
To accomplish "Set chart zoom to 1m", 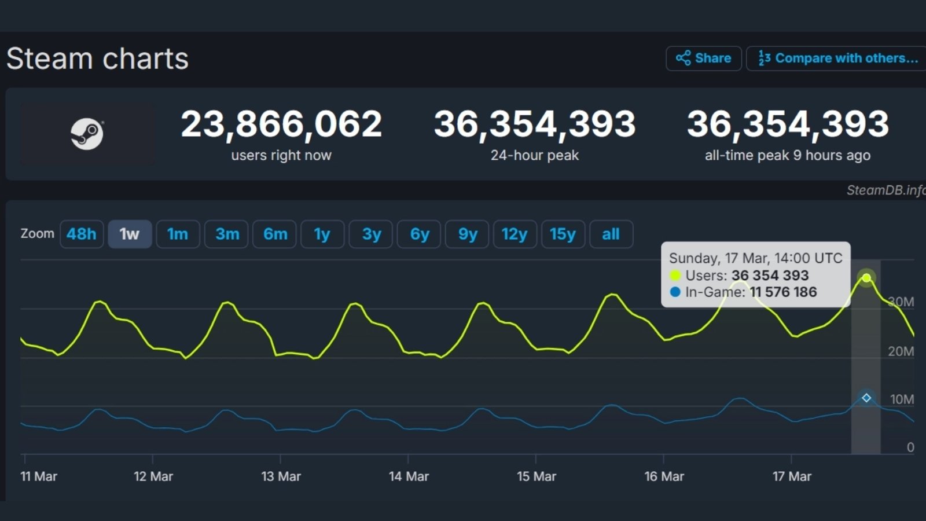I will (x=178, y=234).
